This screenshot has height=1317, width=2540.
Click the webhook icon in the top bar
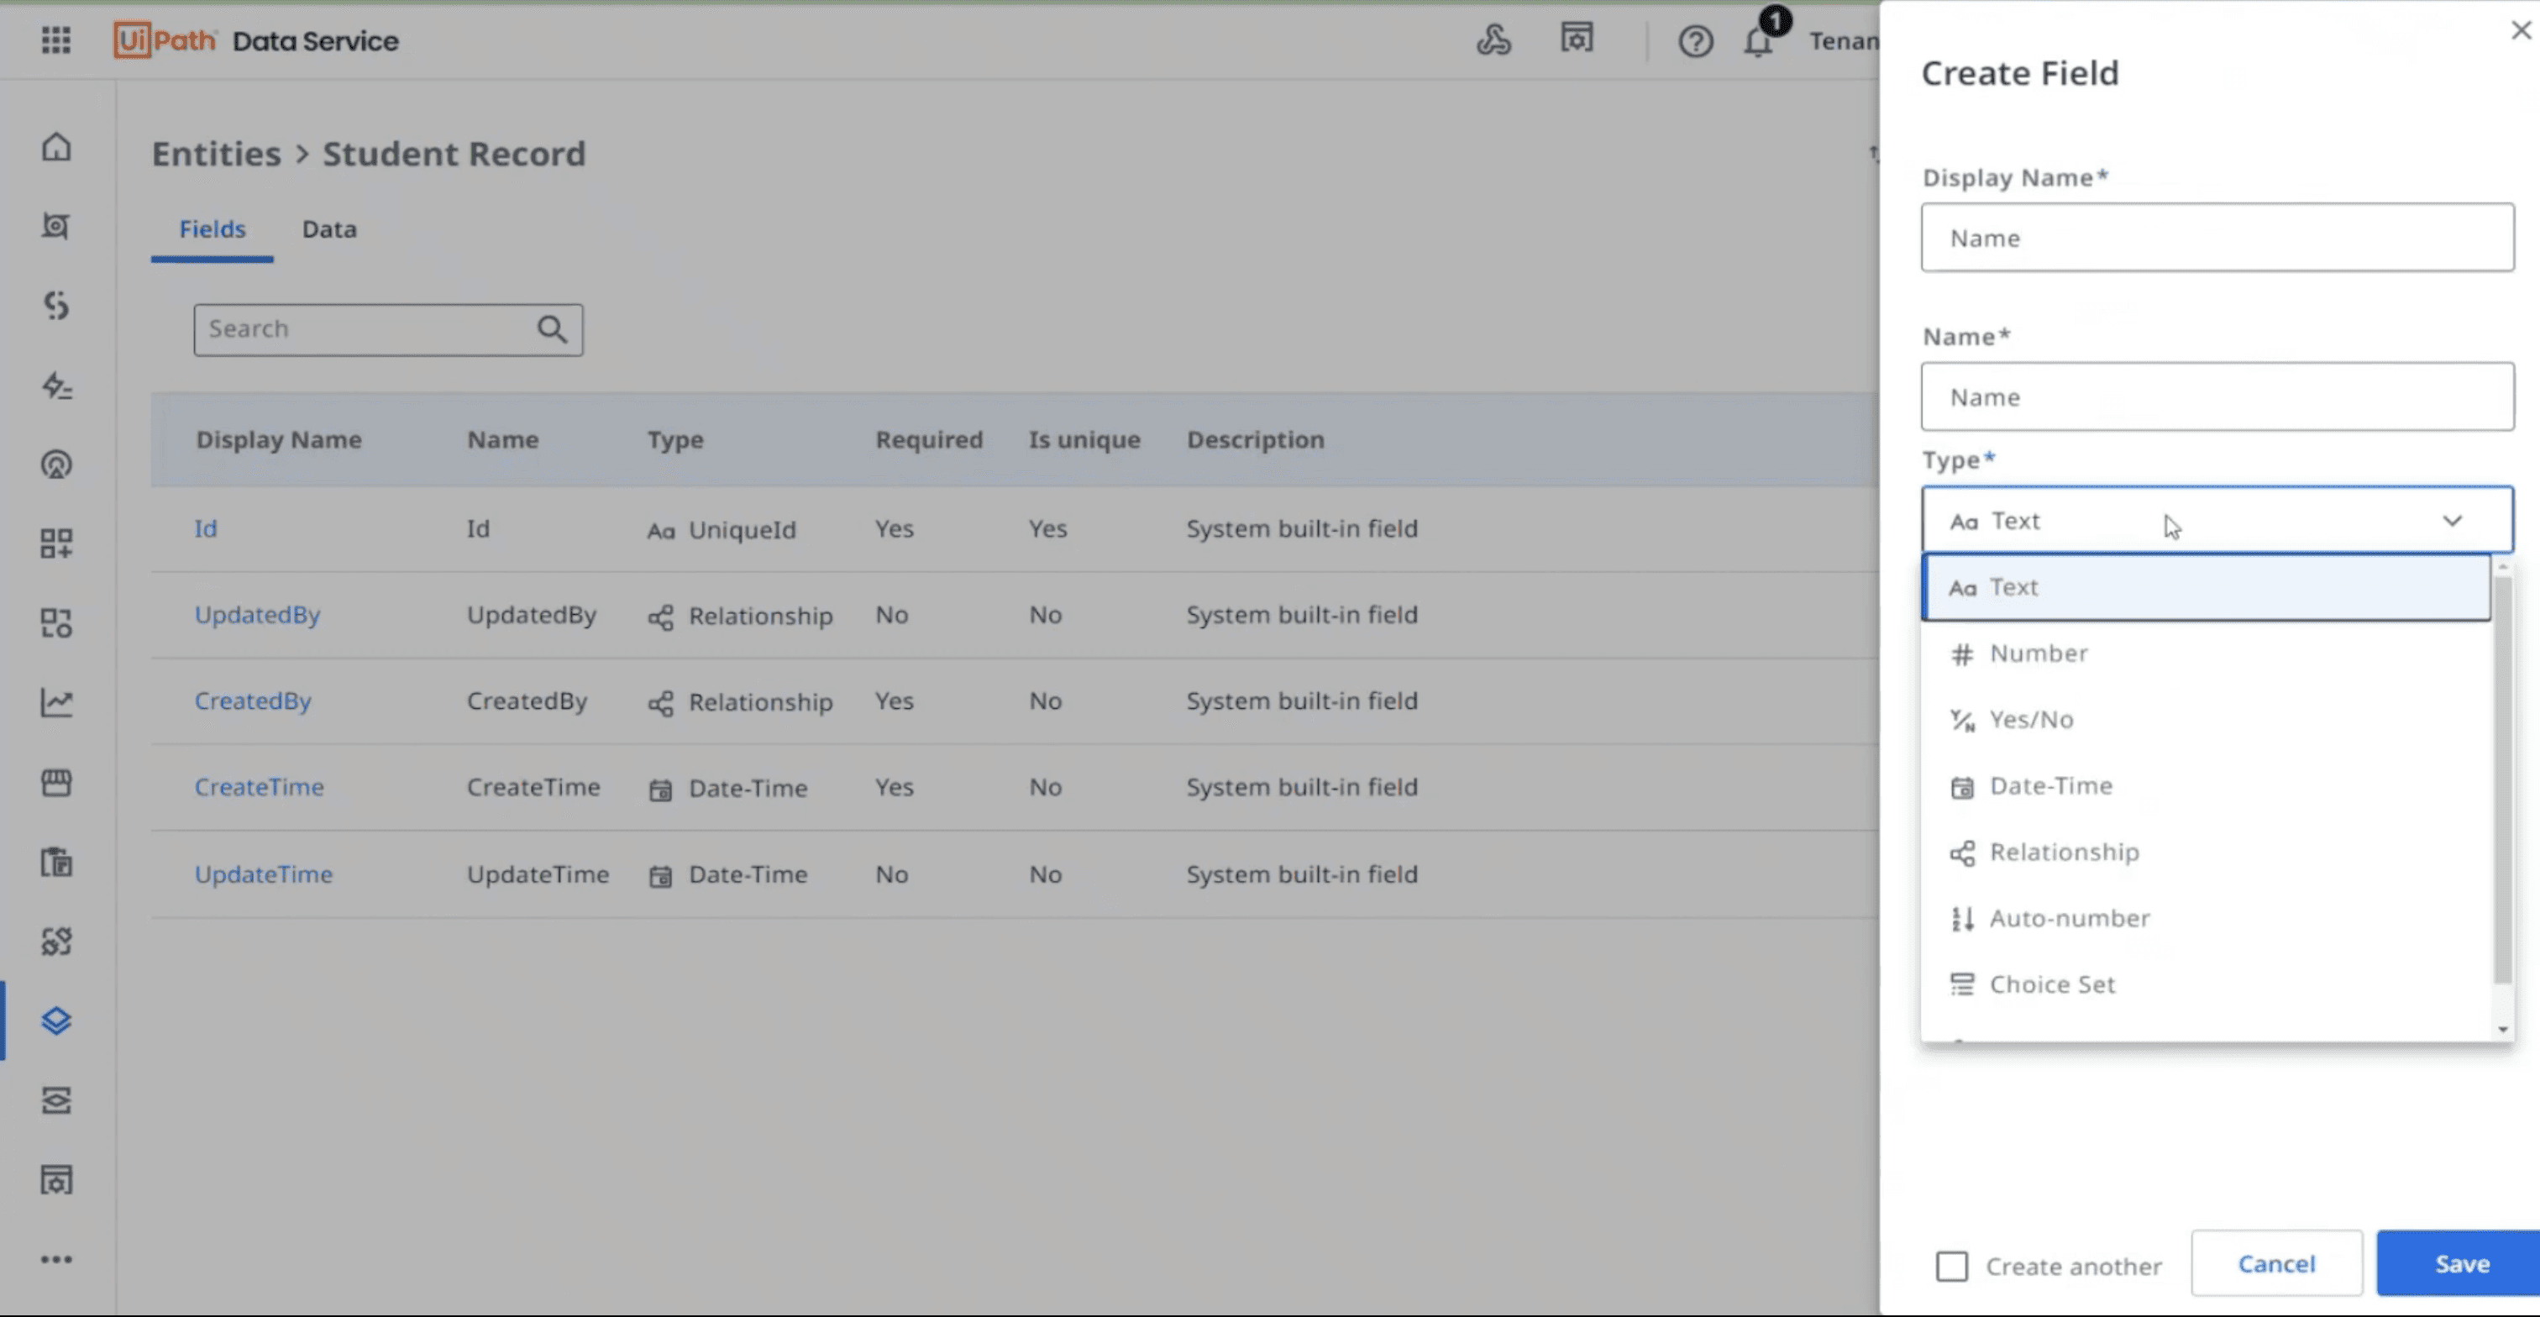(1493, 40)
